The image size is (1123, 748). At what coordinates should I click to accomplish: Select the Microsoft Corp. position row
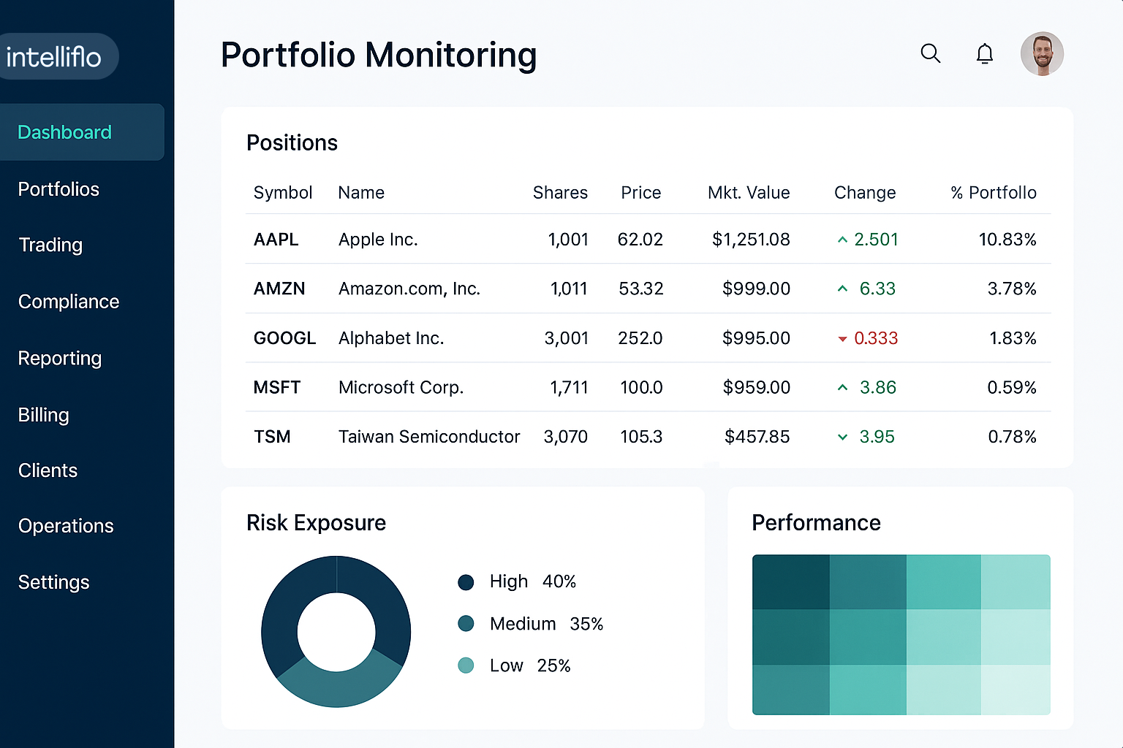pyautogui.click(x=401, y=387)
